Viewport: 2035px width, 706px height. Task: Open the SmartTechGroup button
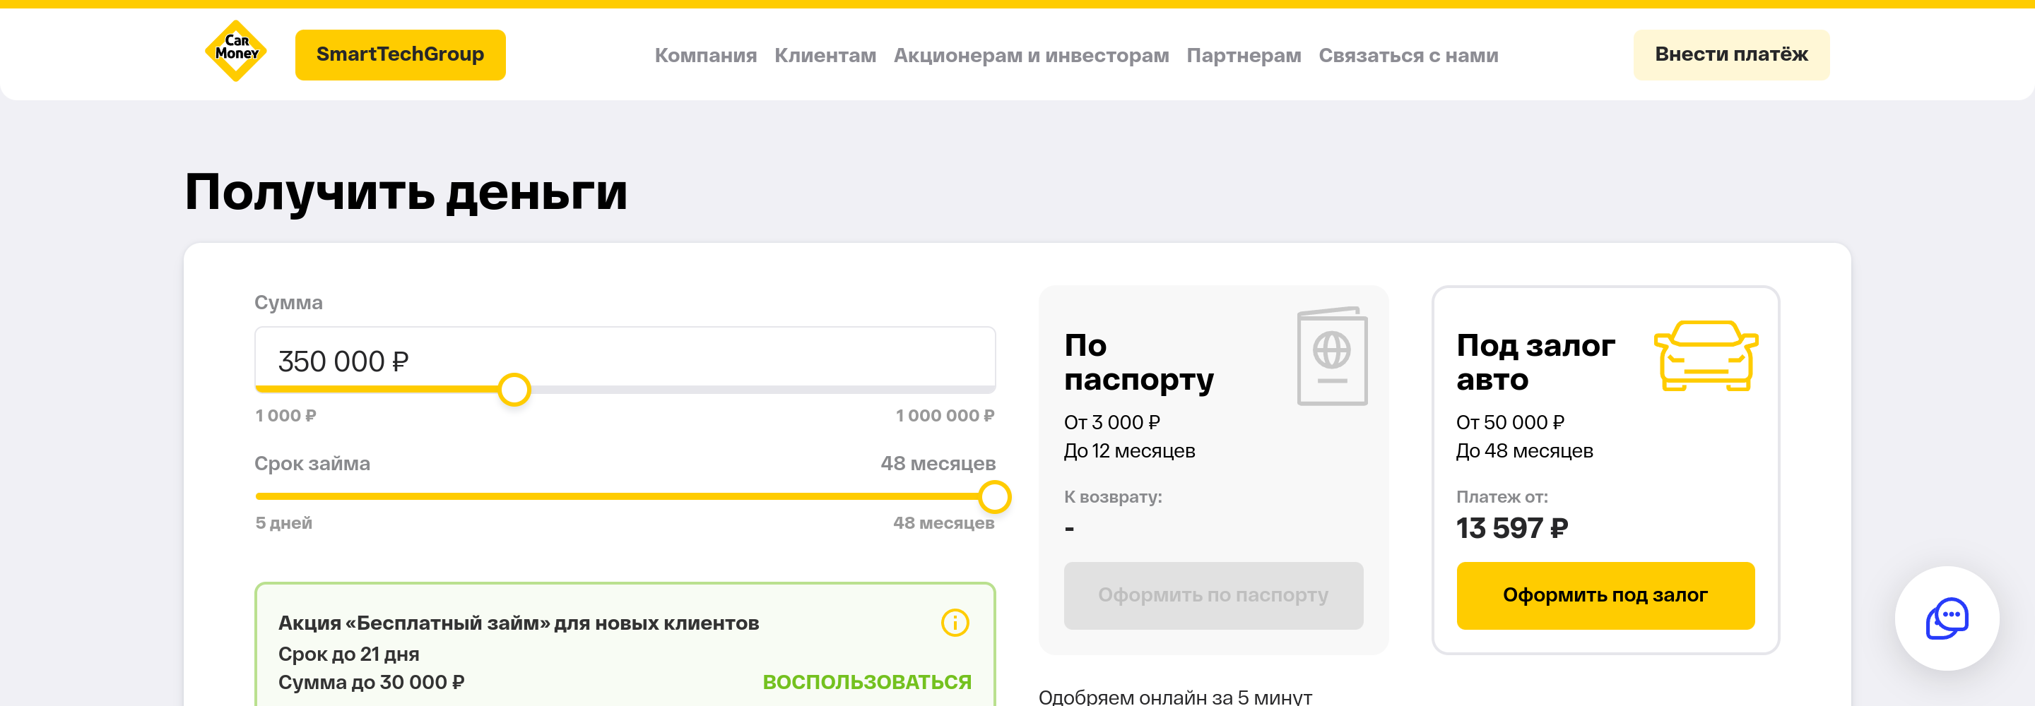(x=400, y=54)
